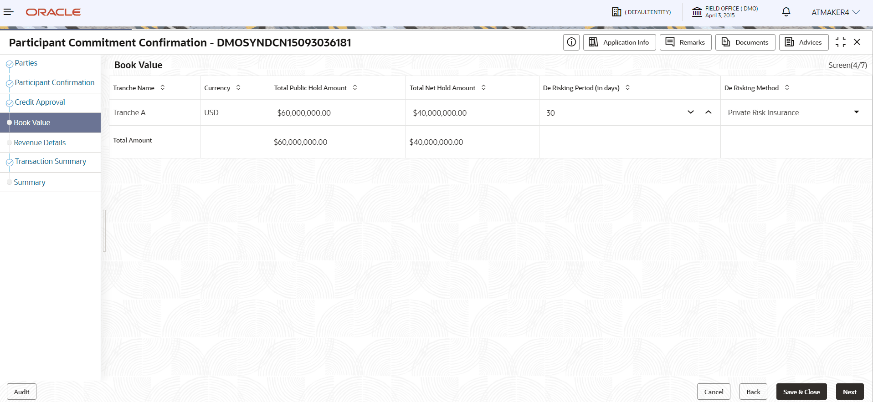This screenshot has height=402, width=873.
Task: Open the notifications bell
Action: pyautogui.click(x=786, y=12)
